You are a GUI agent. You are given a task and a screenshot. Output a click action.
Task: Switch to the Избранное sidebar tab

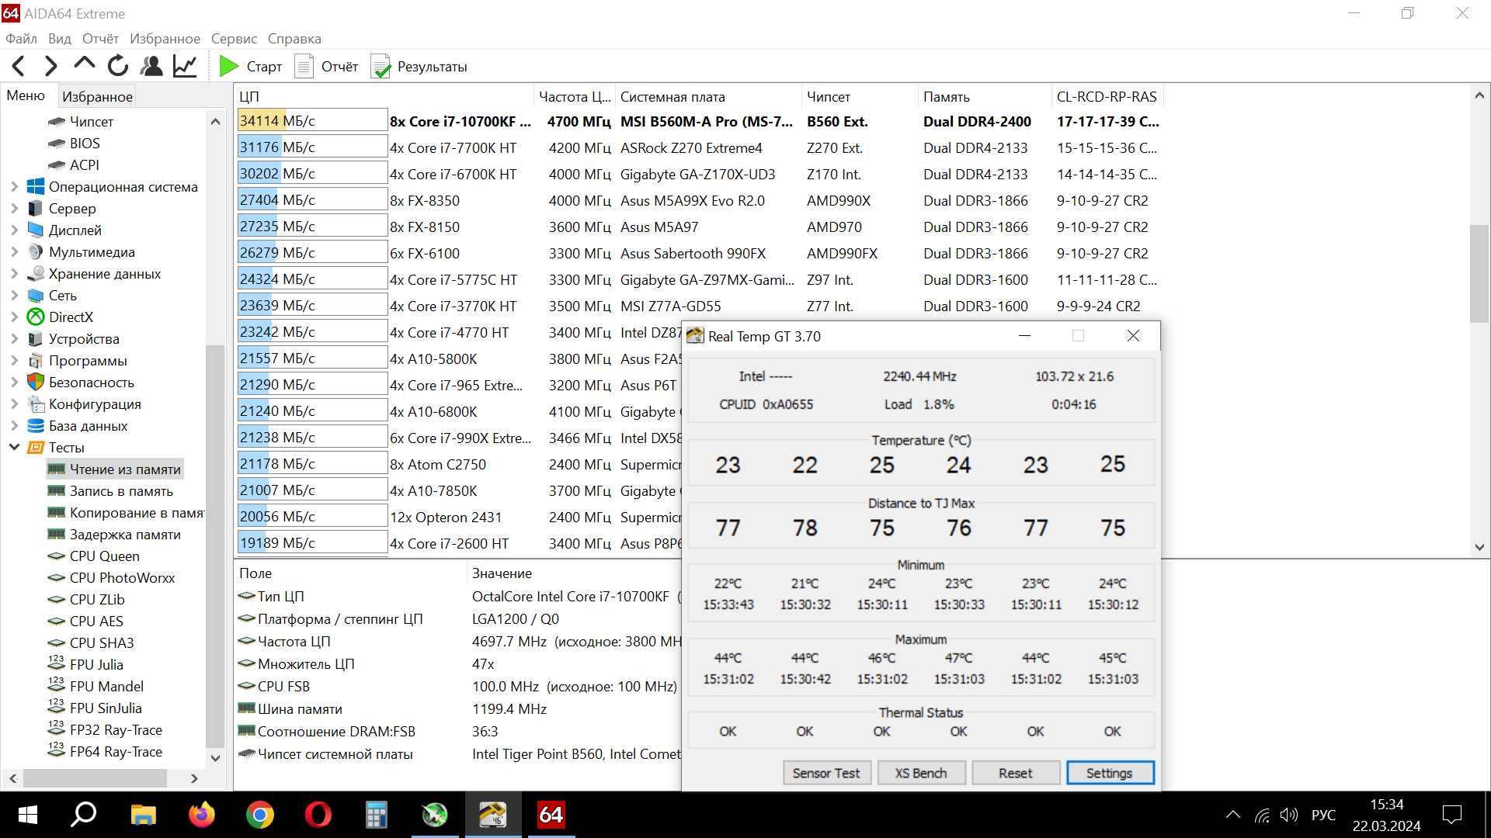(x=97, y=97)
